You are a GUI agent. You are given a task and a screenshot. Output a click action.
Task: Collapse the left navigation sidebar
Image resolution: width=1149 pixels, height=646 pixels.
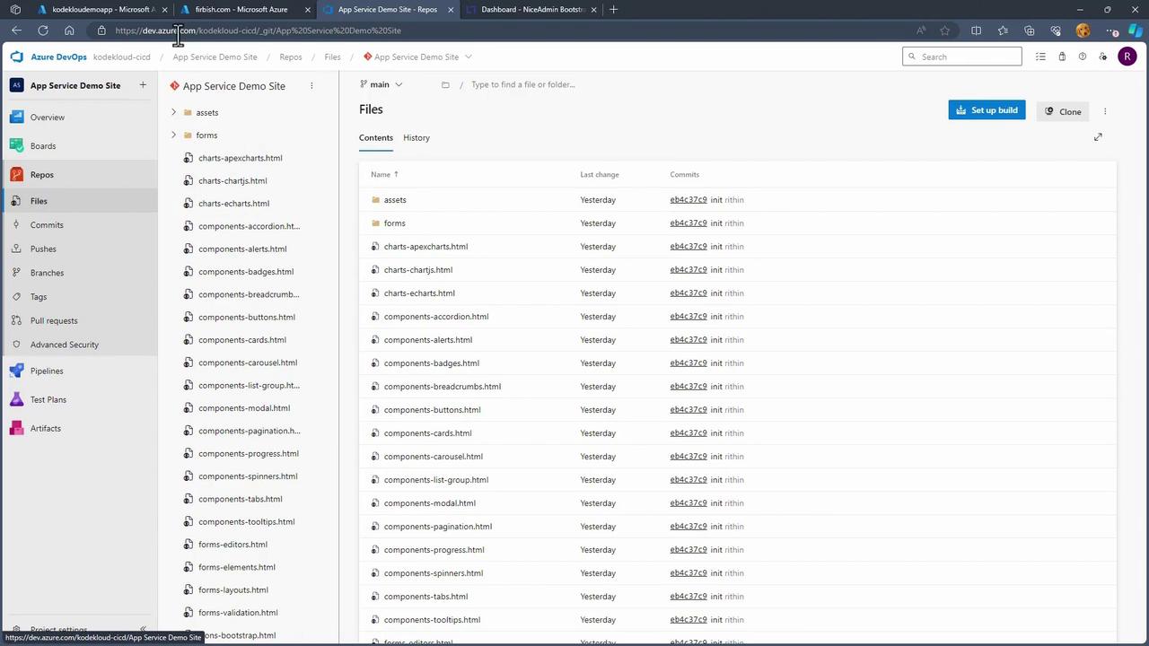pos(143,630)
